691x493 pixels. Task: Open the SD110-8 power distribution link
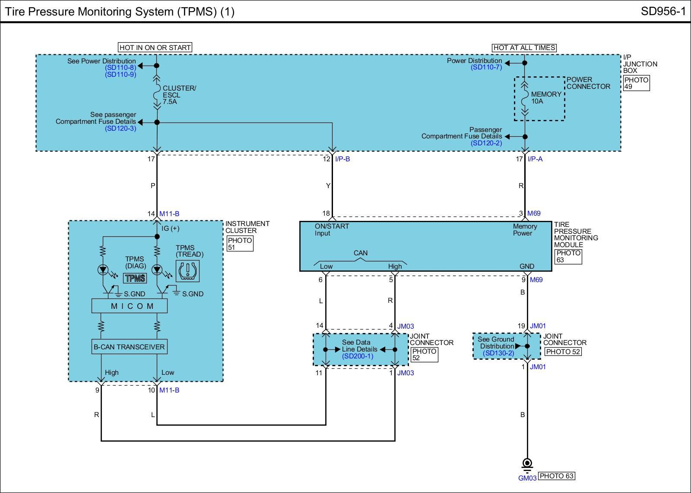coord(120,68)
